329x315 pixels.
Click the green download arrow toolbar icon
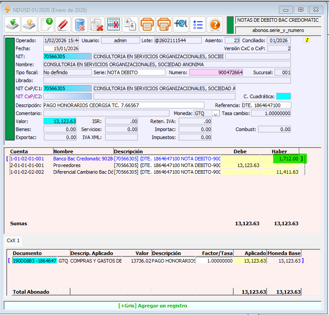point(12,24)
